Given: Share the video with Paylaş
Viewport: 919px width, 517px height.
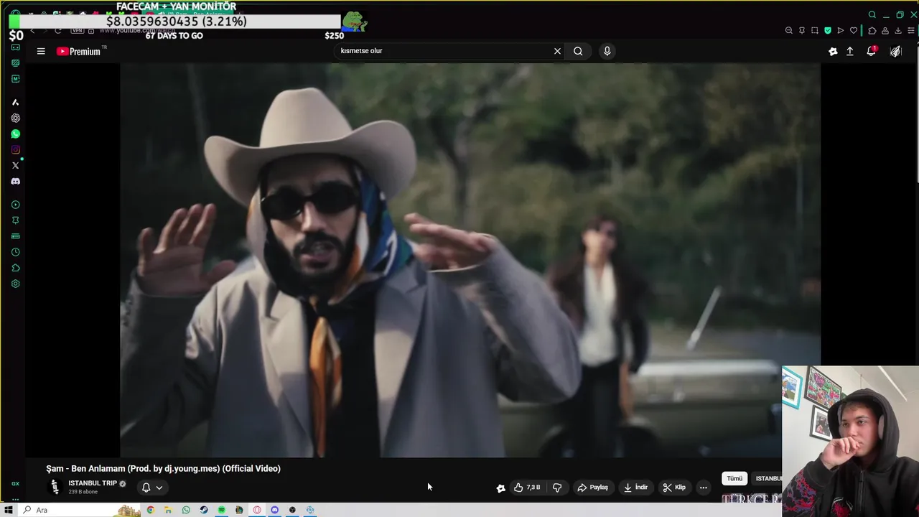Looking at the screenshot, I should [x=593, y=488].
